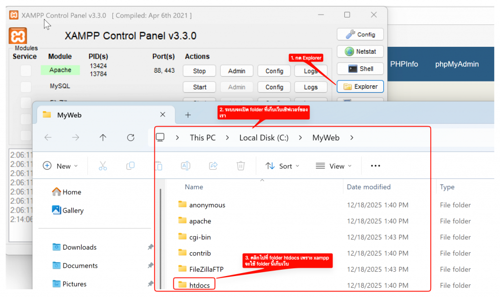Start the MySQL module
This screenshot has height=297, width=500.
199,87
